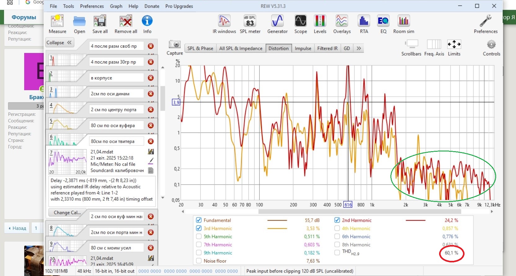
Task: Click the Measure toolbar icon
Action: point(57,21)
